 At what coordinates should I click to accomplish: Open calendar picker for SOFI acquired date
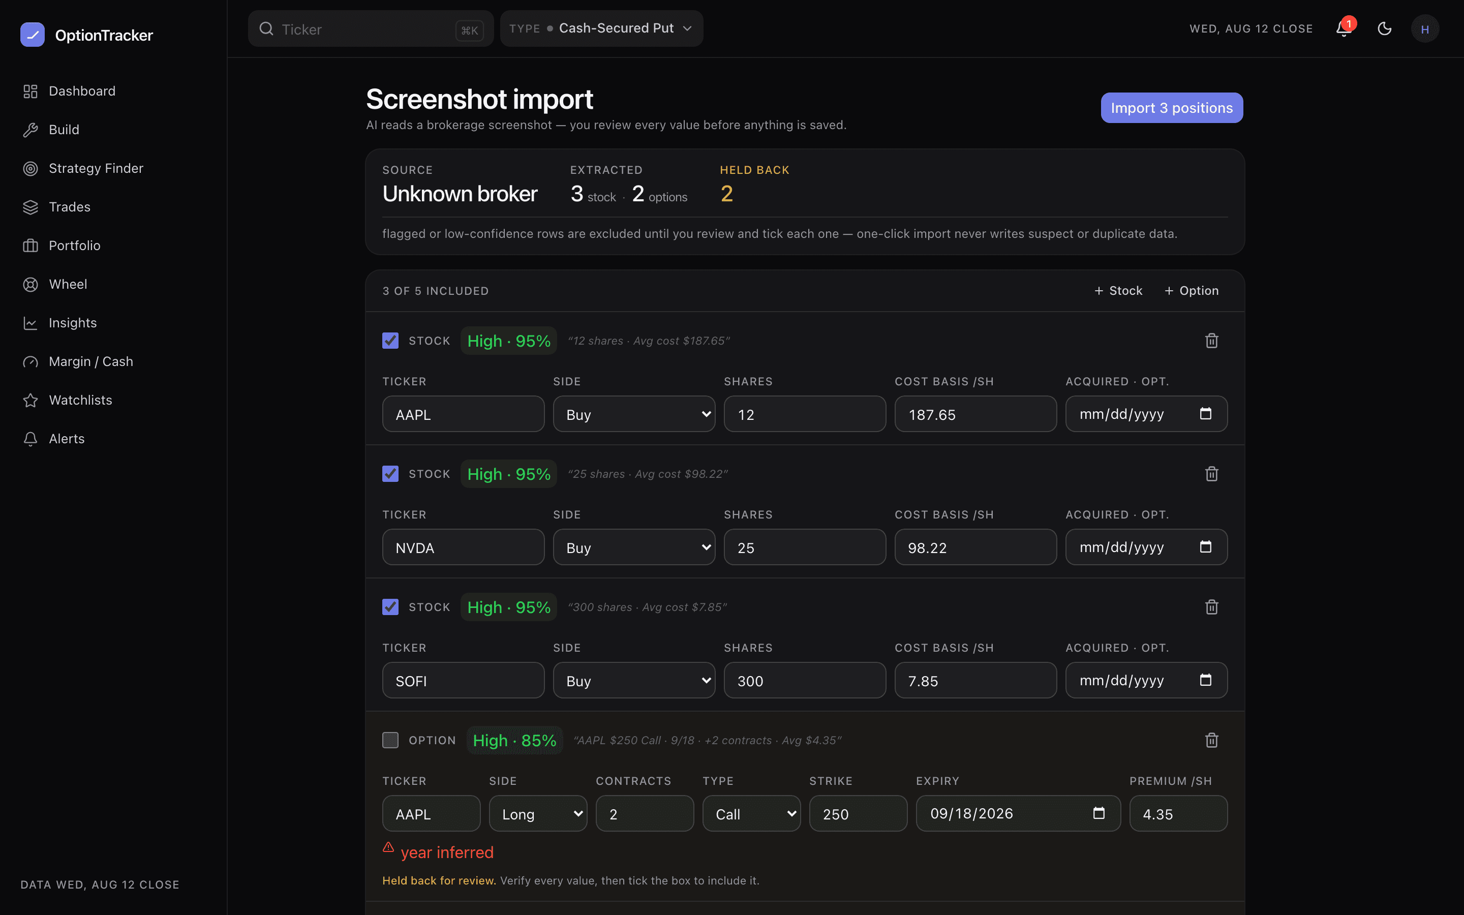pyautogui.click(x=1206, y=680)
